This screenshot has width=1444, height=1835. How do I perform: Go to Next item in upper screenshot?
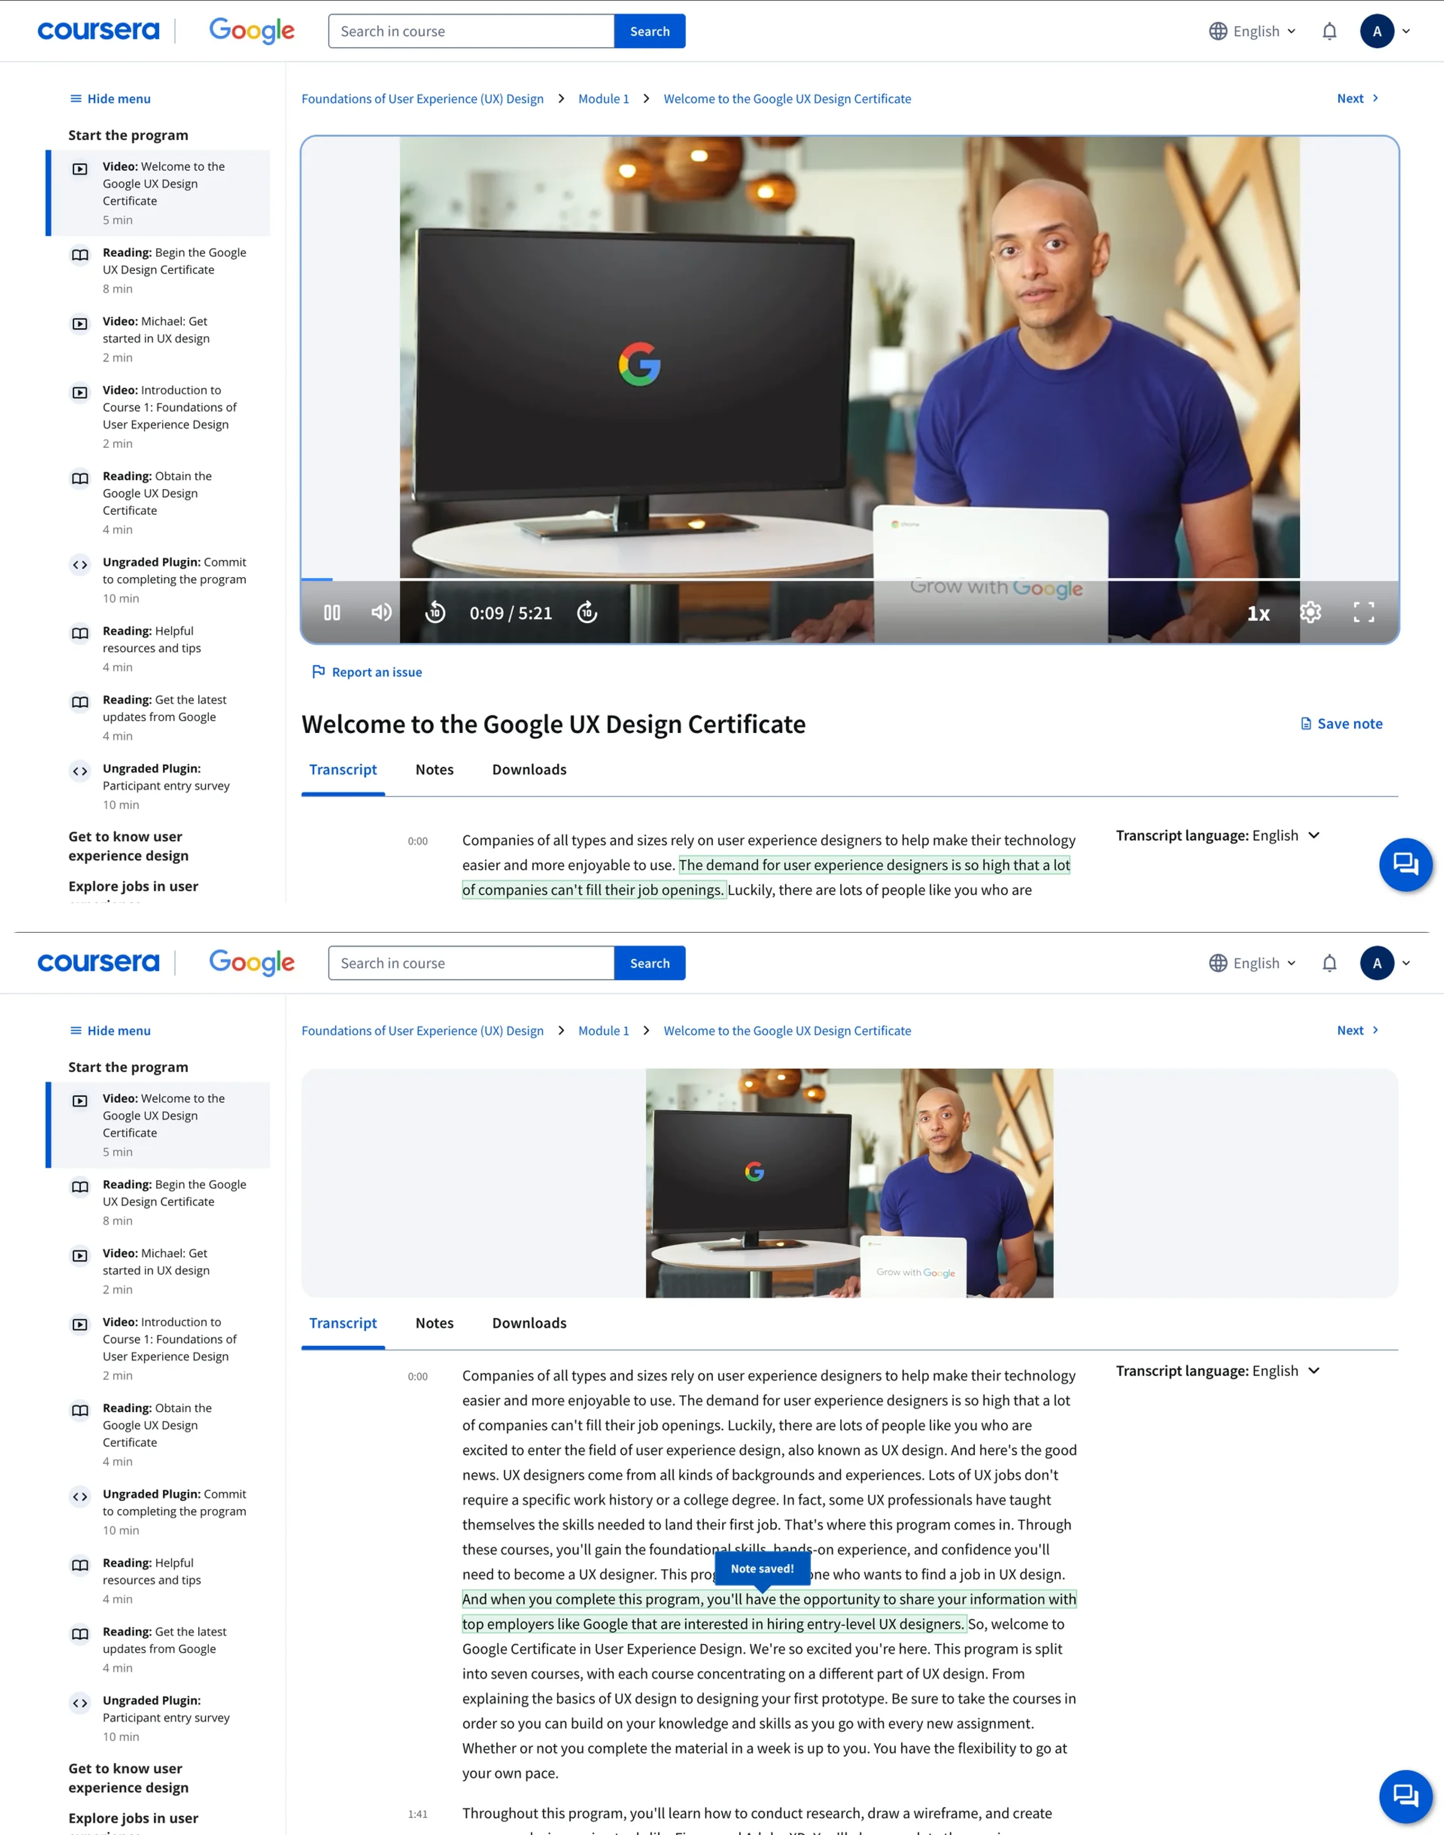tap(1358, 99)
